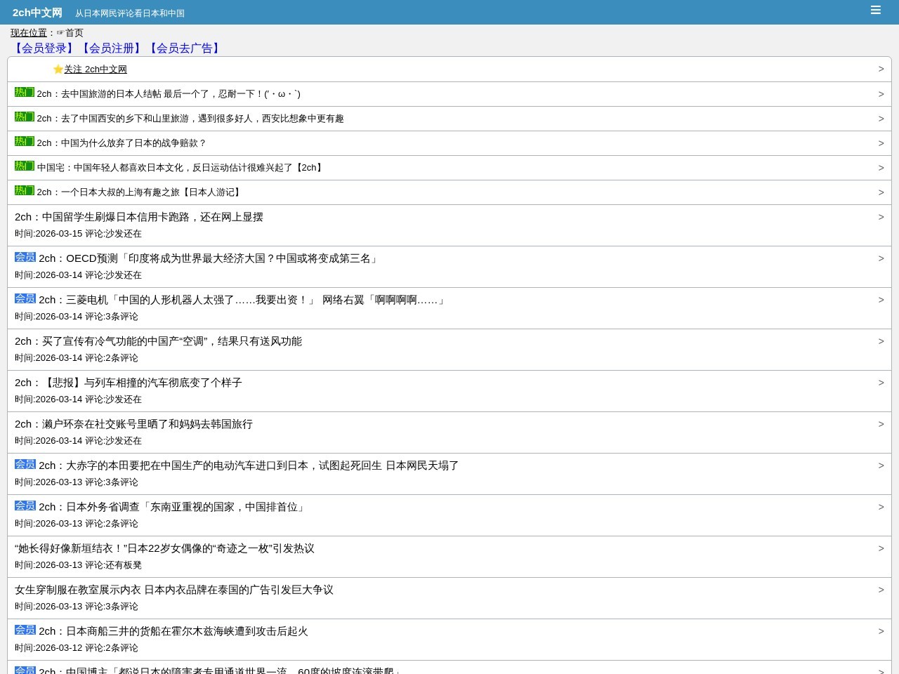Click 首页 in the breadcrumb
The height and width of the screenshot is (674, 899).
pos(74,33)
